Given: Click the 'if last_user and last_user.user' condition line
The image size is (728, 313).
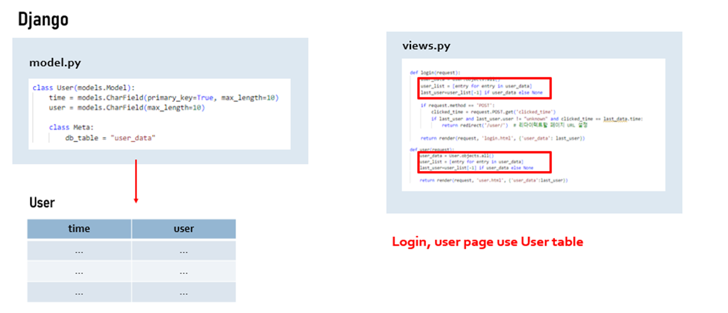Looking at the screenshot, I should pos(536,119).
